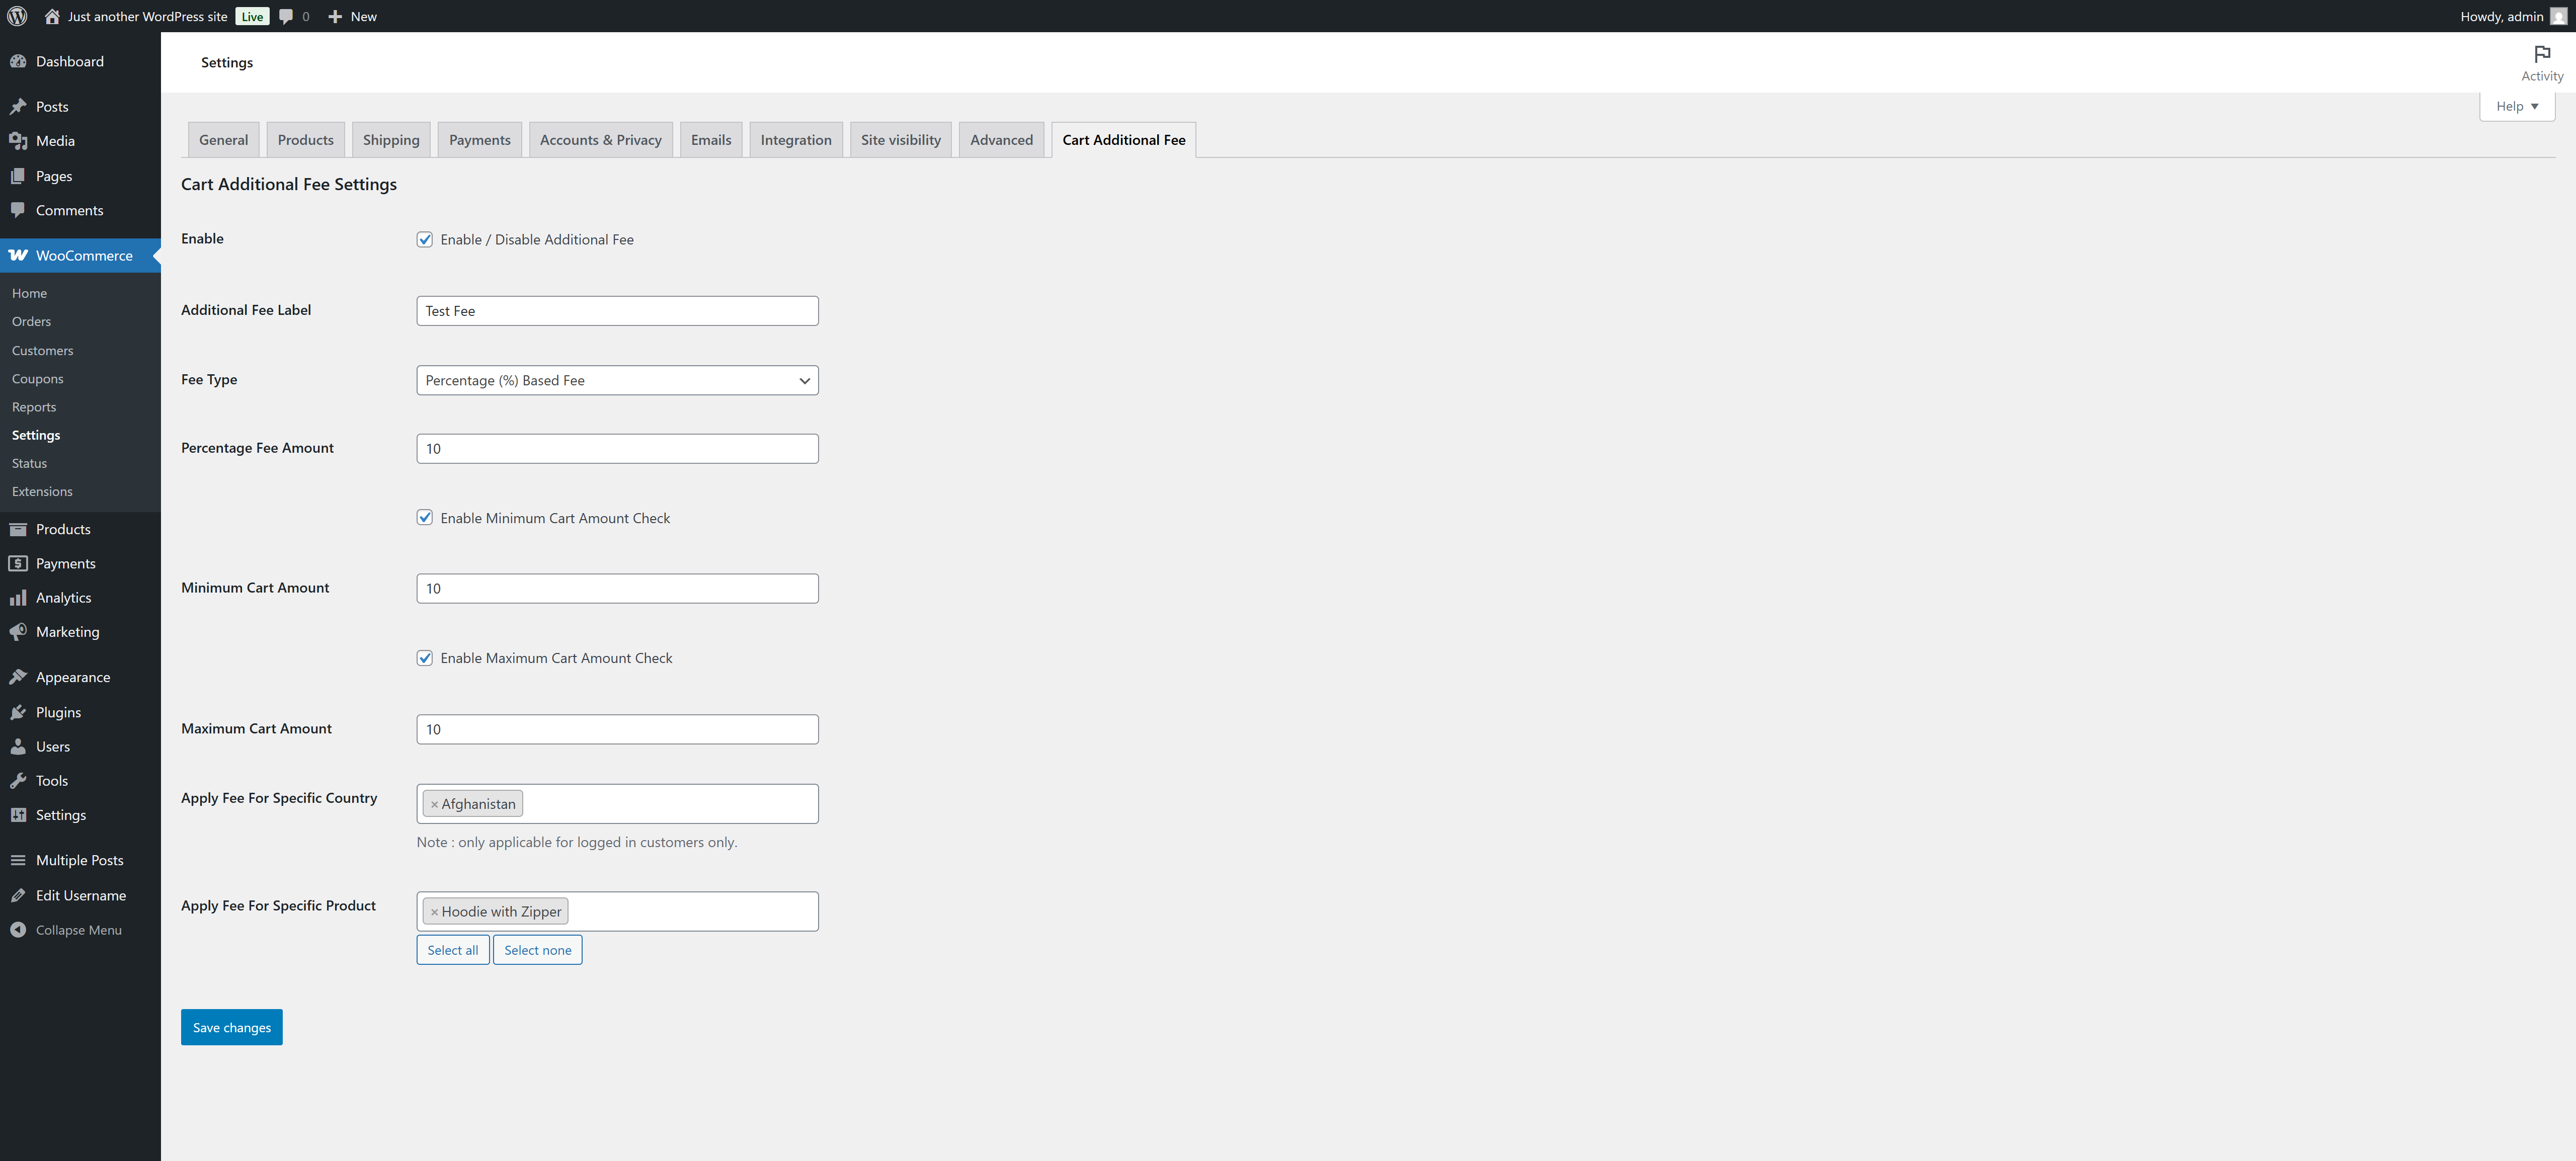Toggle Enable Maximum Cart Amount Check

coord(425,658)
